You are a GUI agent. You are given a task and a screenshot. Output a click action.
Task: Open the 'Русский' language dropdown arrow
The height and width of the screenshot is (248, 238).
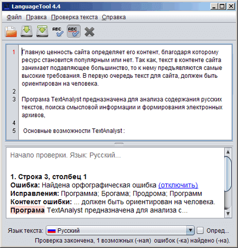coord(190,231)
